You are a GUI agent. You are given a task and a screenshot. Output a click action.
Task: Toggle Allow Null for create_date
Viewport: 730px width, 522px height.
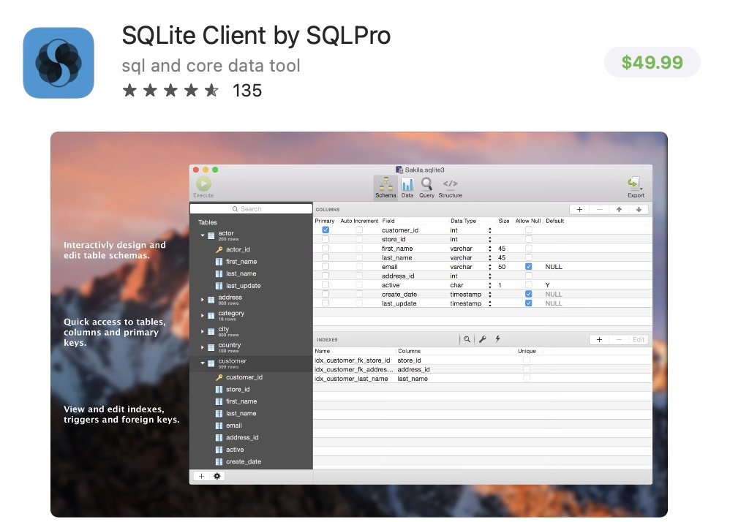pos(528,294)
